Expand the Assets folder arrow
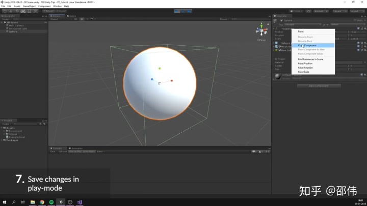Image resolution: width=367 pixels, height=206 pixels. point(2,128)
